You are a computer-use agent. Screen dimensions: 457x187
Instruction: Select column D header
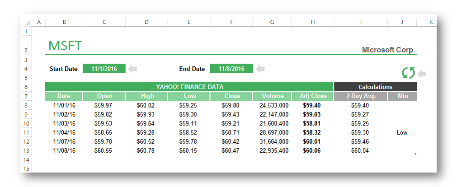pyautogui.click(x=146, y=22)
